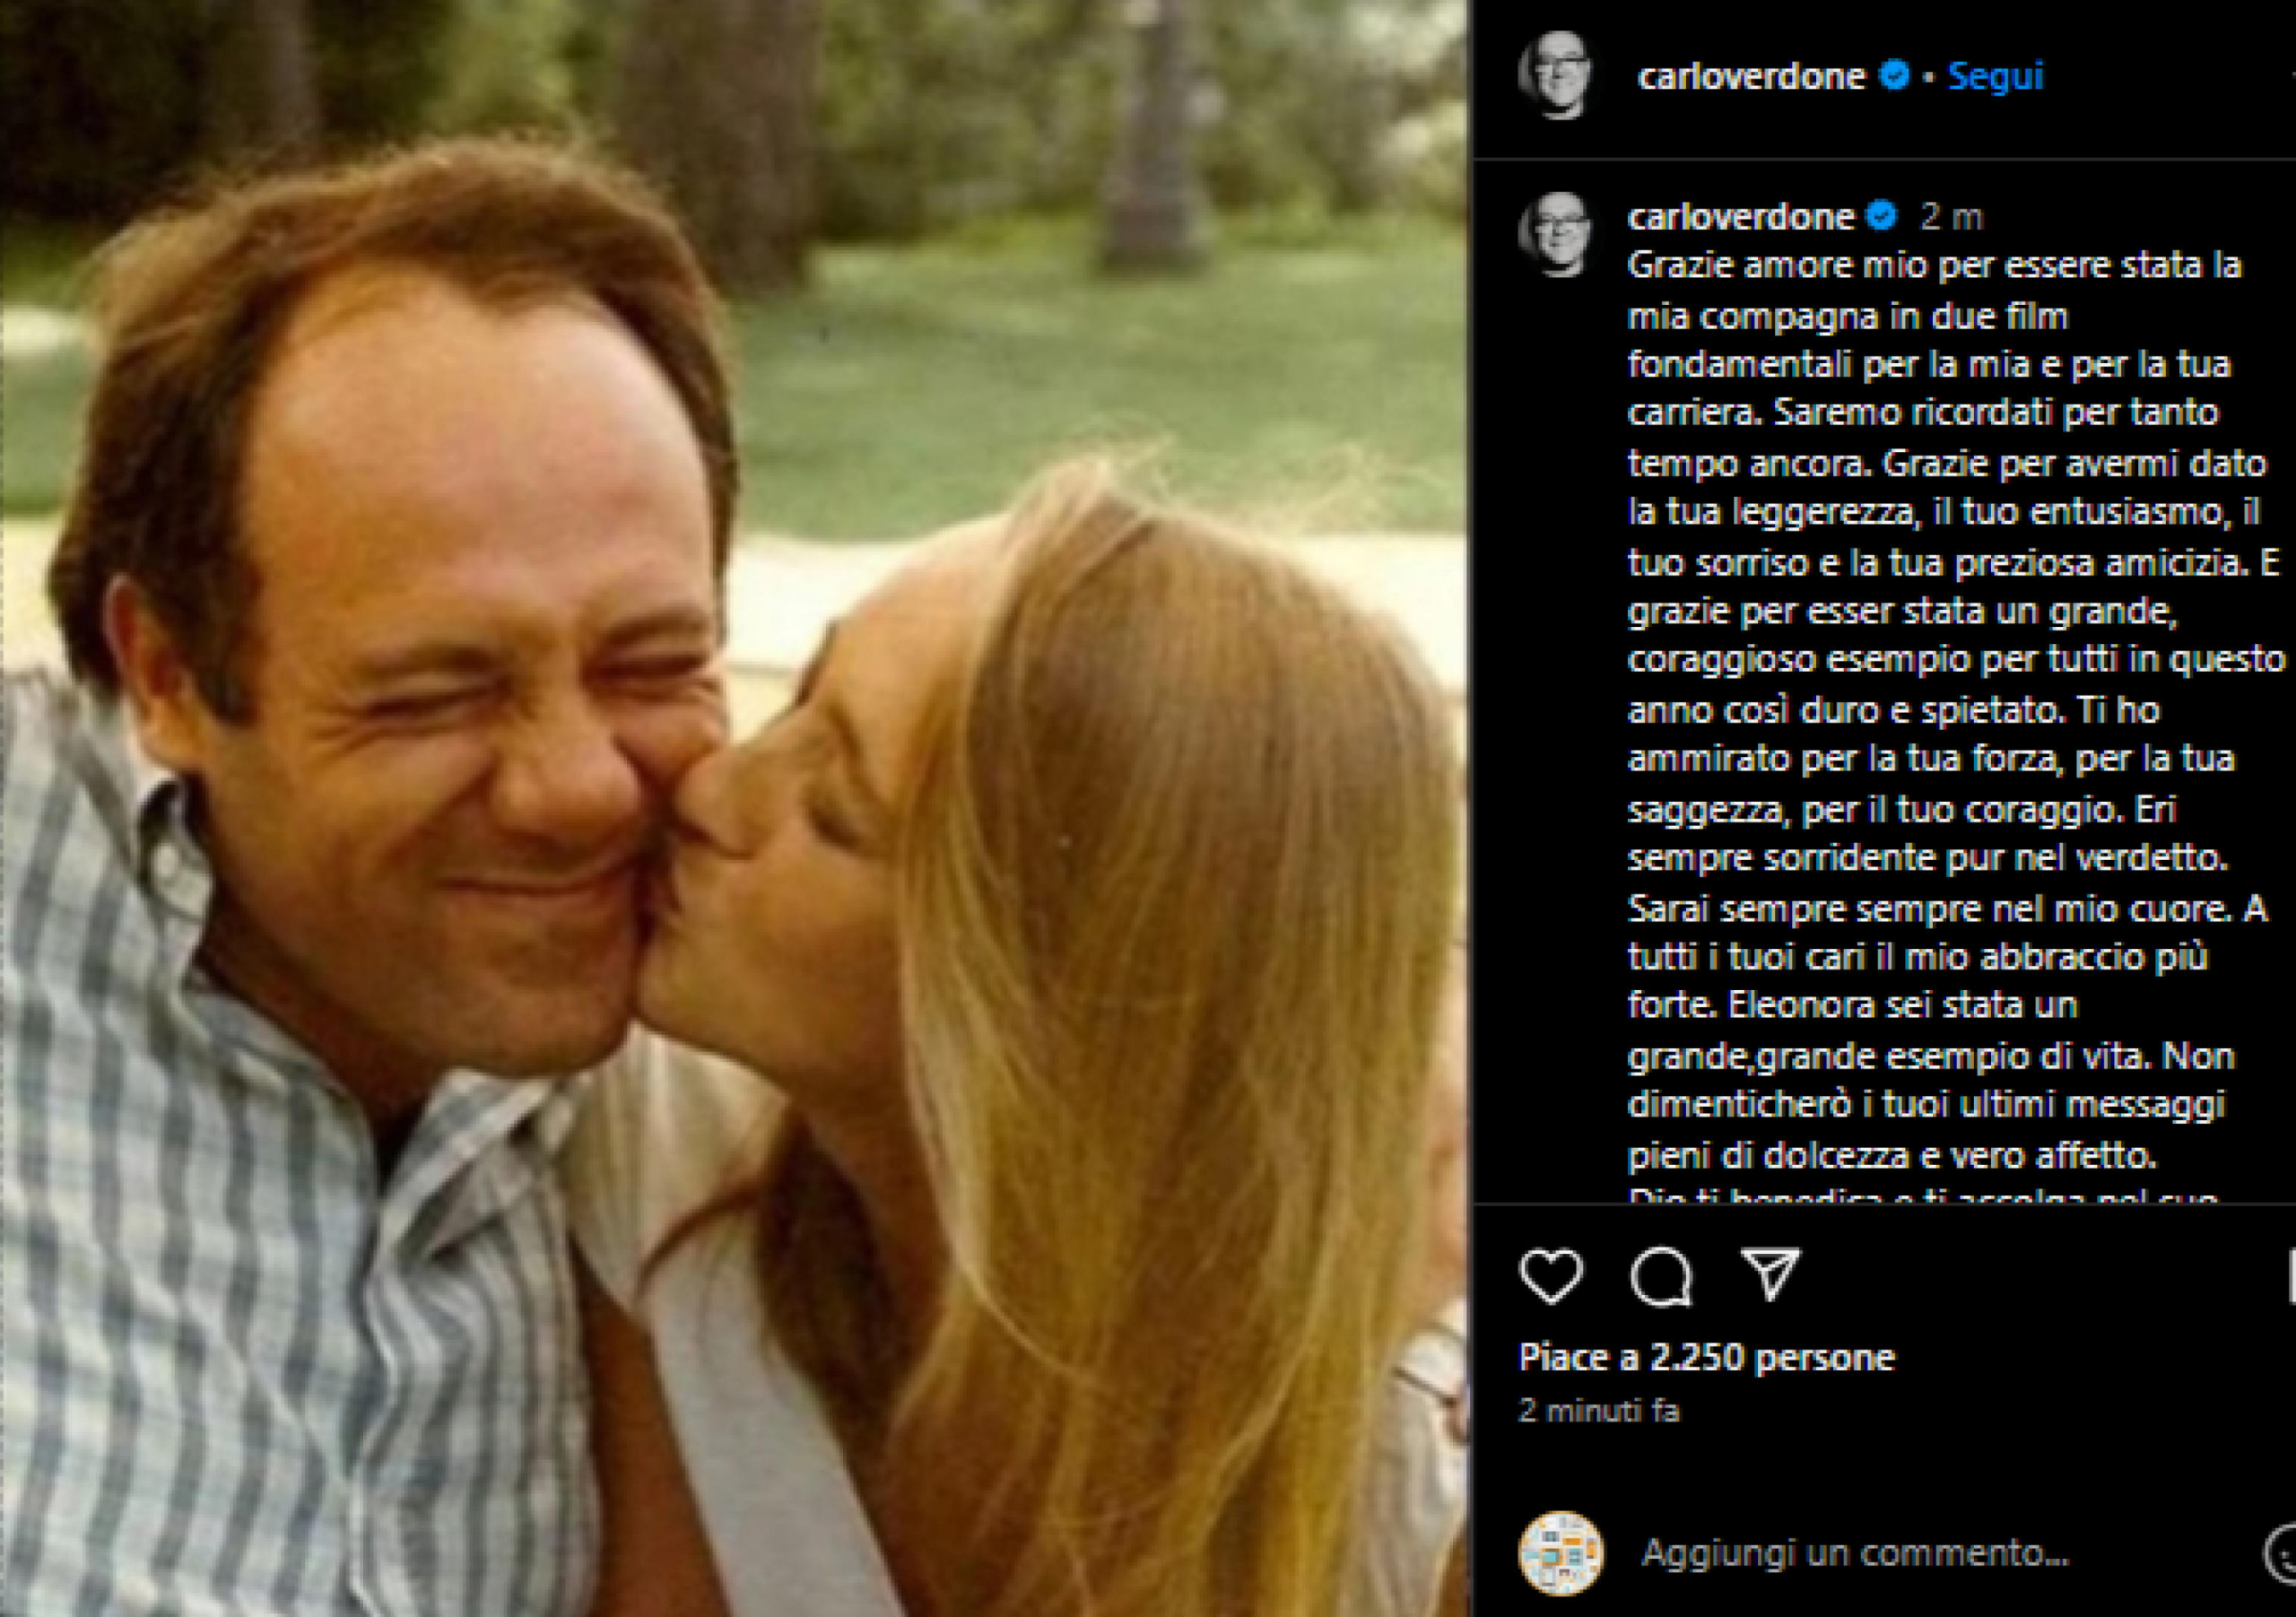The width and height of the screenshot is (2296, 1617).
Task: Open the emoji picker in the comment box
Action: coord(2283,1554)
